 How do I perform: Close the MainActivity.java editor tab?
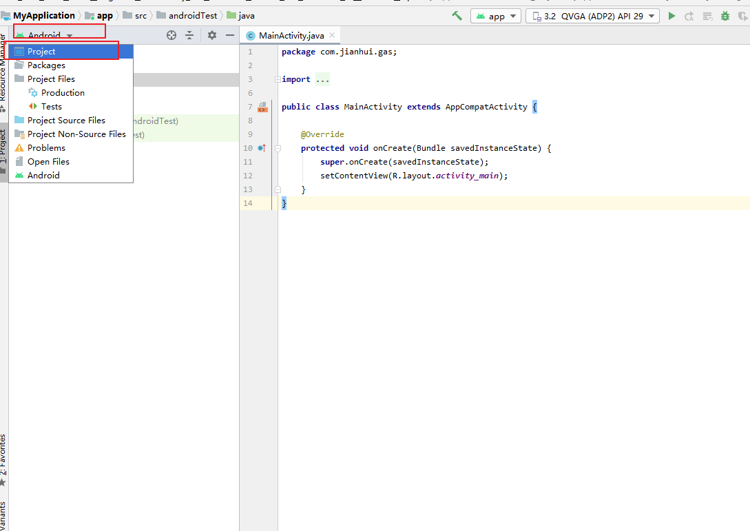[332, 35]
